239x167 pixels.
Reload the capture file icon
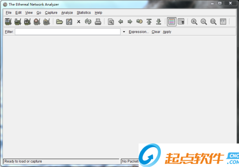(88, 22)
